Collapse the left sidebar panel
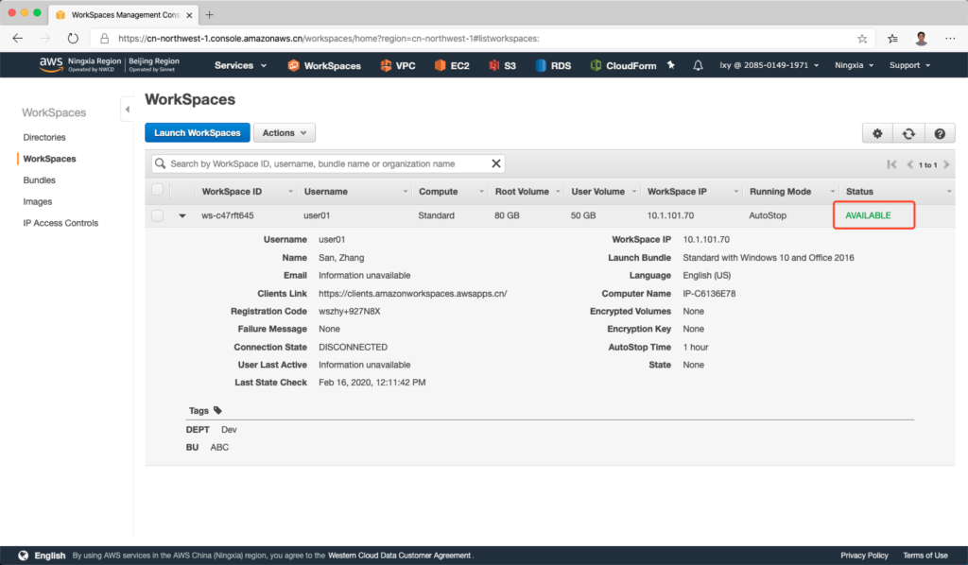The height and width of the screenshot is (565, 968). (x=127, y=110)
